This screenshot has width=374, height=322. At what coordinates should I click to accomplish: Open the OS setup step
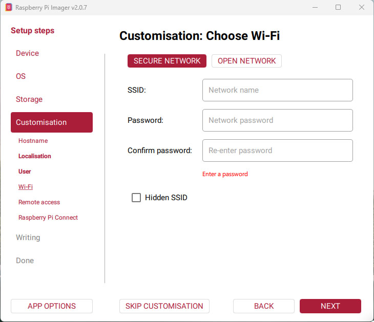point(21,76)
